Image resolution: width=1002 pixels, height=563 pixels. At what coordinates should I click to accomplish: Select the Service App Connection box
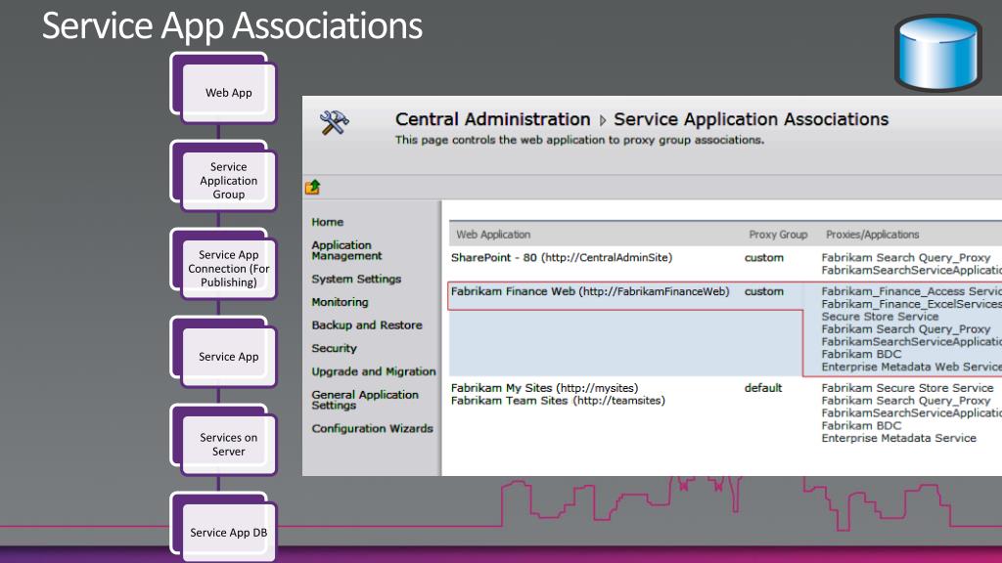click(228, 269)
